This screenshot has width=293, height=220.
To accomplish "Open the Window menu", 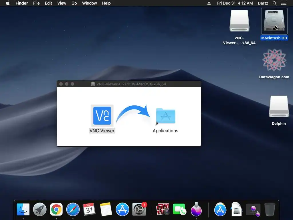I will [x=90, y=3].
